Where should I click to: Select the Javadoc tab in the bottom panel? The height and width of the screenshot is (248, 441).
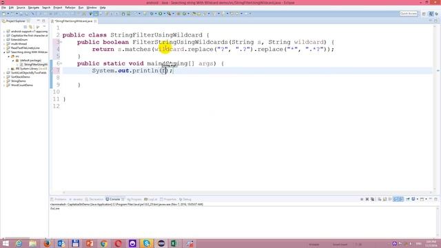pos(76,199)
